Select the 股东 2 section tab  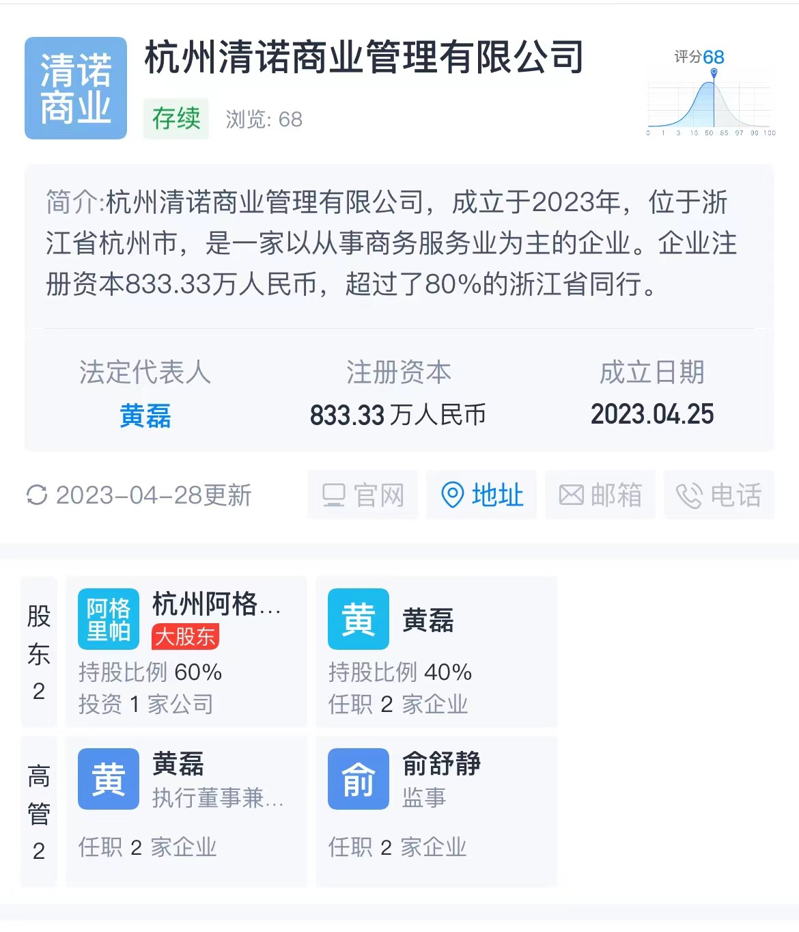click(x=39, y=652)
